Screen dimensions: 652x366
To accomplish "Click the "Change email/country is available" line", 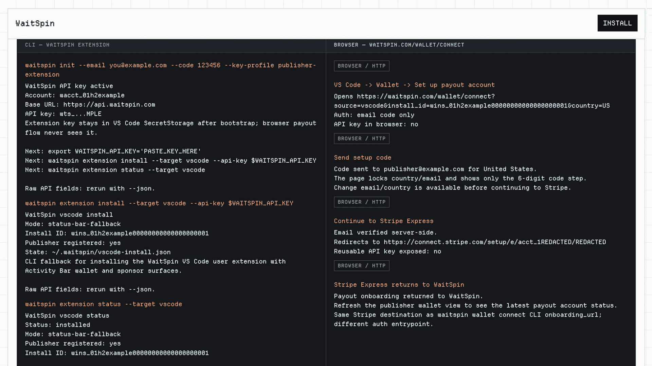I will [x=453, y=188].
